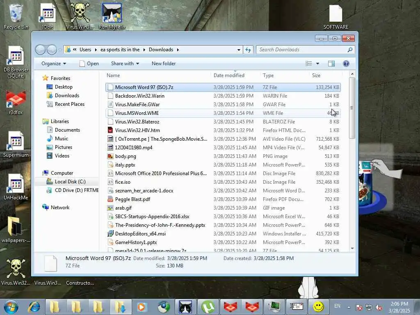The height and width of the screenshot is (315, 420).
Task: Select the UnHackMe desktop icon
Action: click(x=16, y=187)
